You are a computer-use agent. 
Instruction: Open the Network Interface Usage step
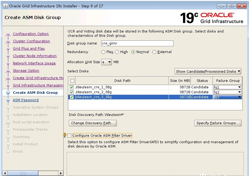(x=34, y=63)
